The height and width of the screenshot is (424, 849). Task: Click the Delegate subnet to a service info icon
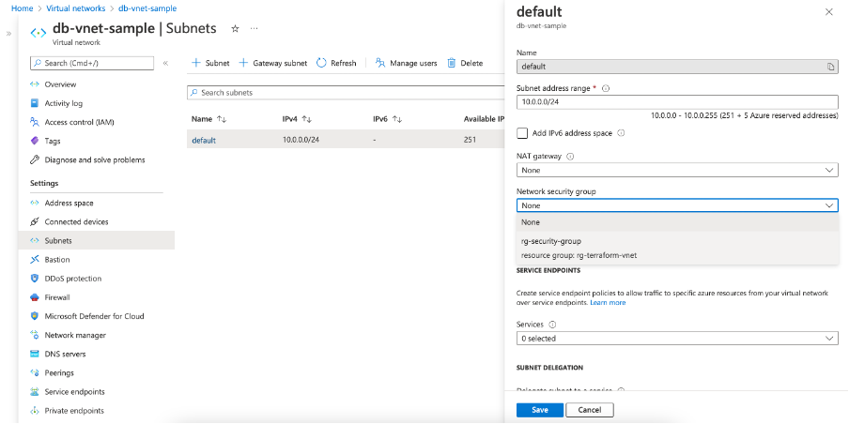pyautogui.click(x=621, y=390)
